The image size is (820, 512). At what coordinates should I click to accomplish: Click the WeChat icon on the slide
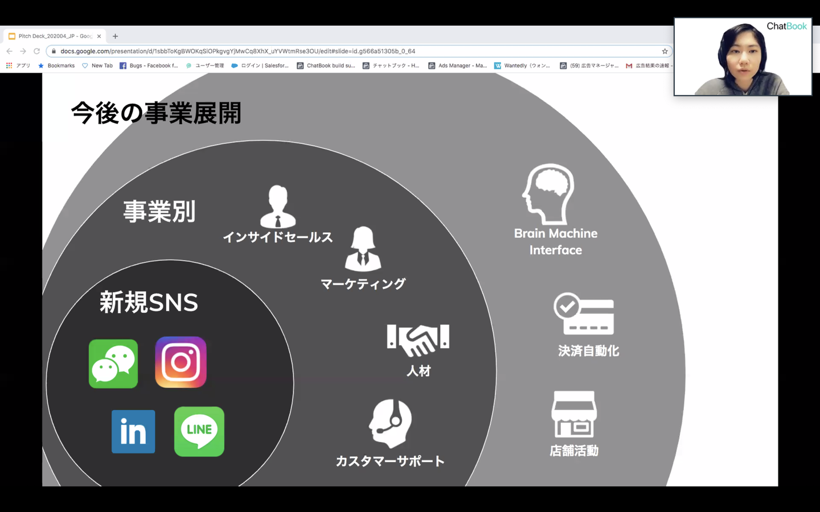tap(113, 364)
